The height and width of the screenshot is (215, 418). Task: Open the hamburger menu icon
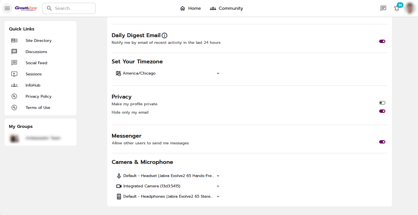tap(7, 8)
